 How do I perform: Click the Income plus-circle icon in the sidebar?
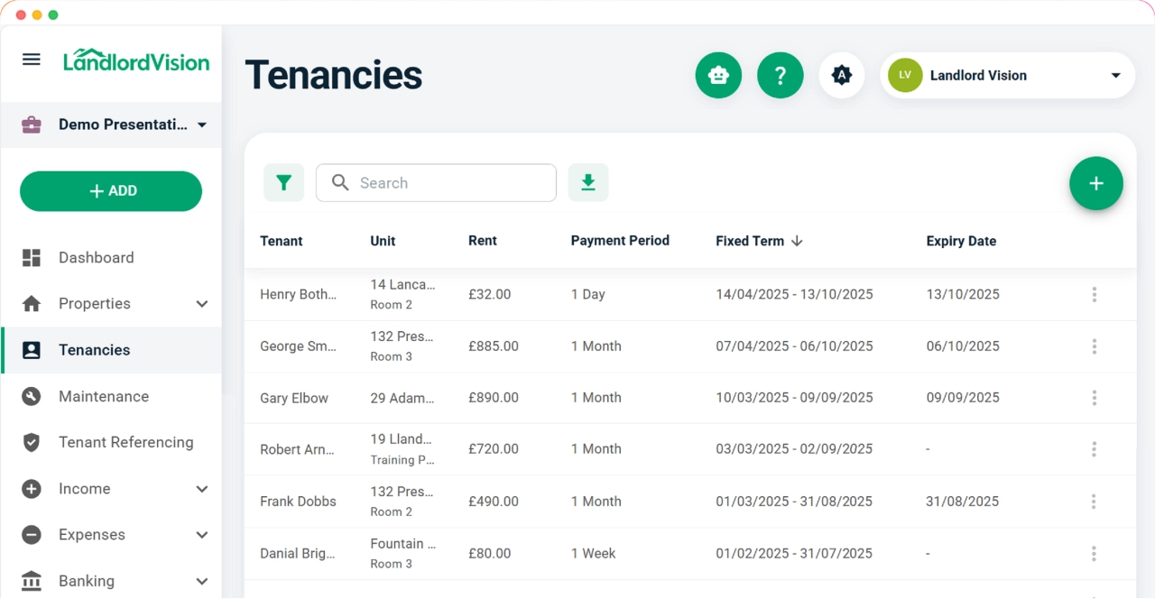[31, 488]
